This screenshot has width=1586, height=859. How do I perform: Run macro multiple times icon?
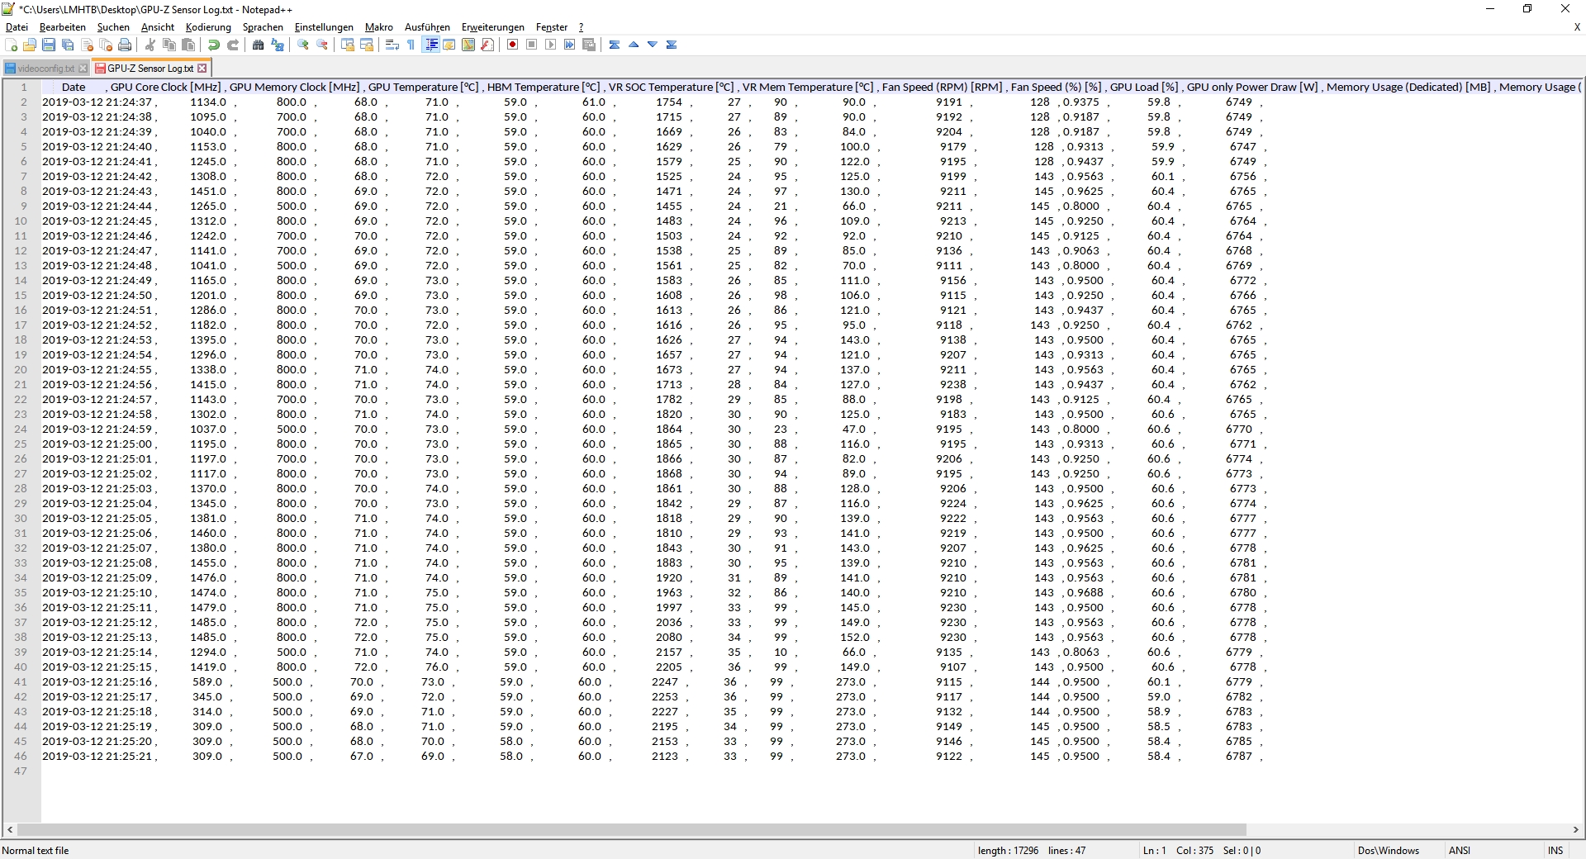(x=570, y=45)
